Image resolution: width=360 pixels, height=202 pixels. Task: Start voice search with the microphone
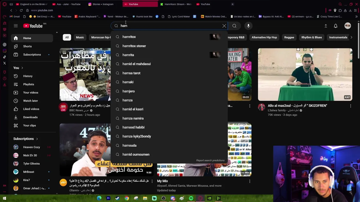(x=248, y=26)
